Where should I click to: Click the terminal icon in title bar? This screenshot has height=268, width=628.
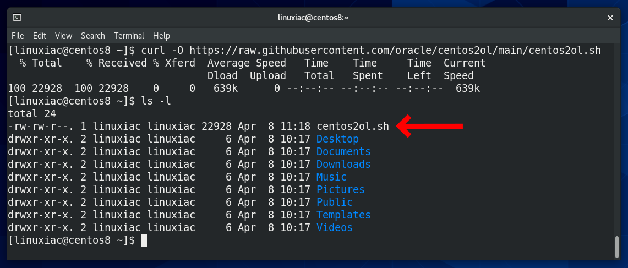(x=17, y=18)
